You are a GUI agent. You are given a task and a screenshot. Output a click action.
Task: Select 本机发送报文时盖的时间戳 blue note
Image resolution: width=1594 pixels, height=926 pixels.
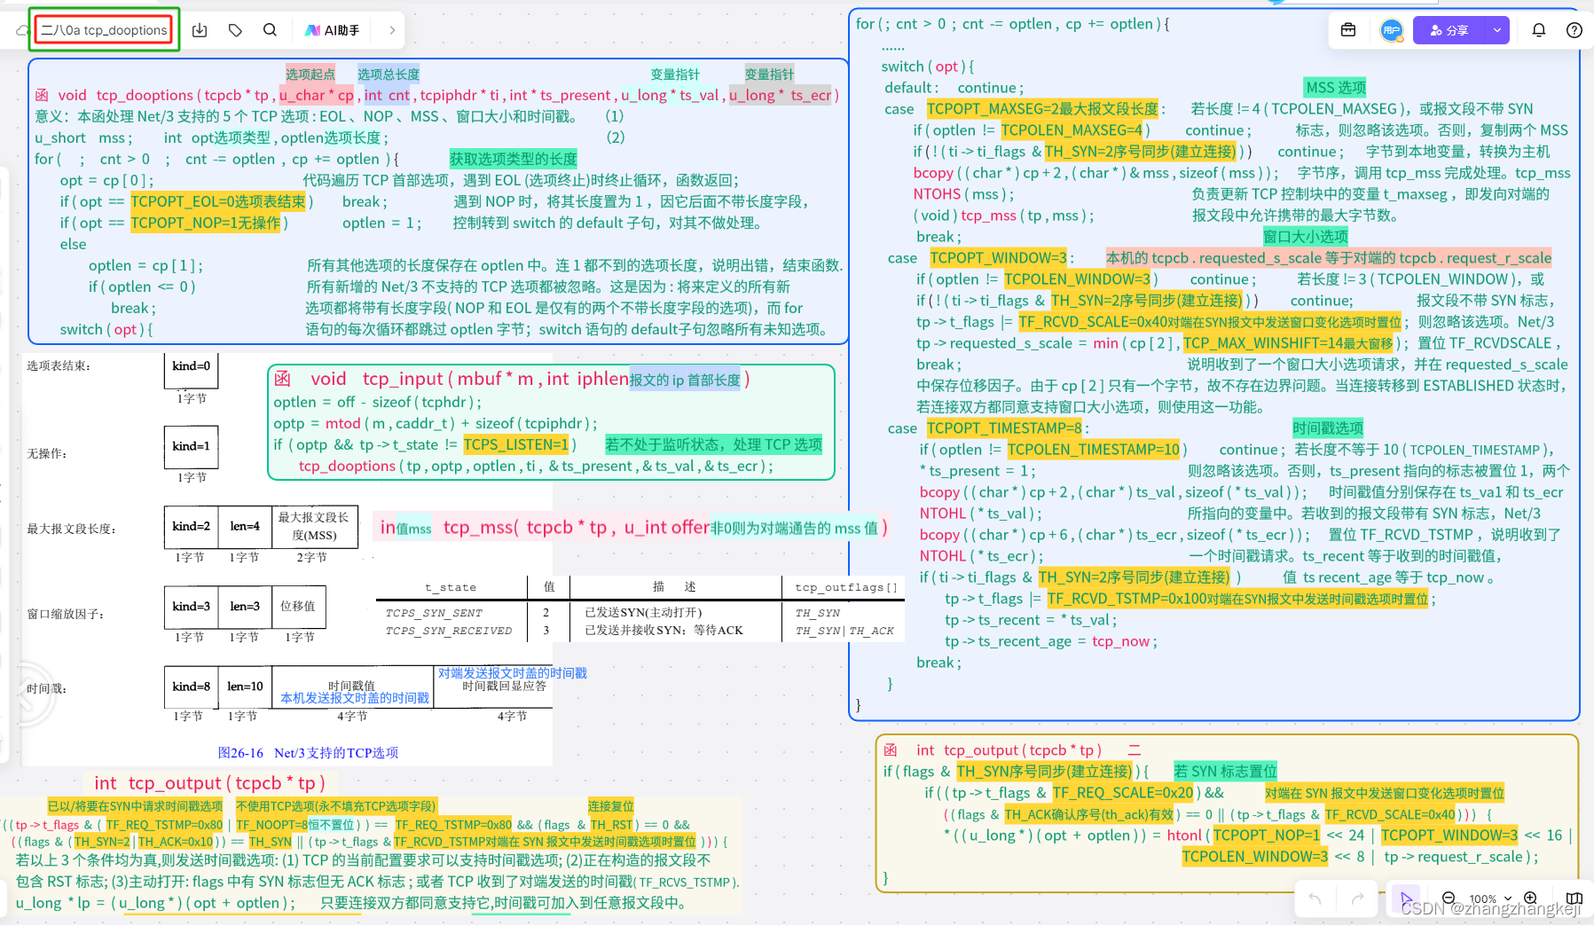[355, 698]
